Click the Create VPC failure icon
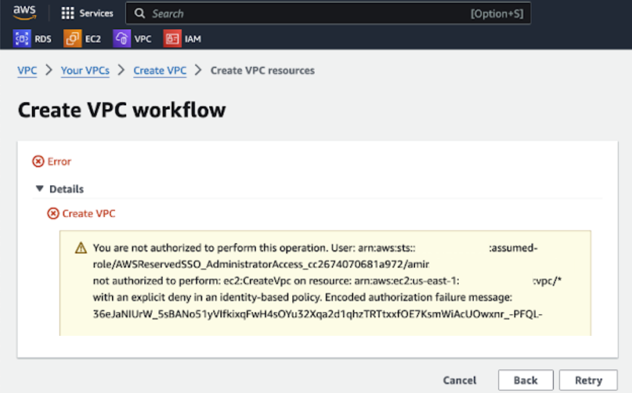The height and width of the screenshot is (393, 632). 53,214
